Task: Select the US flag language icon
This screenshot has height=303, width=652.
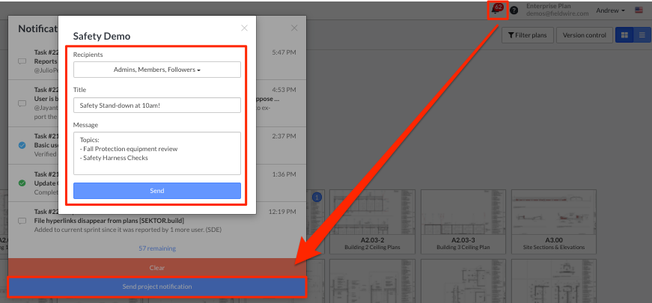Action: [x=639, y=10]
